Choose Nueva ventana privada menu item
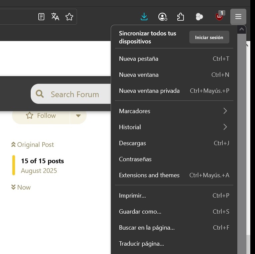255x254 pixels. [174, 91]
